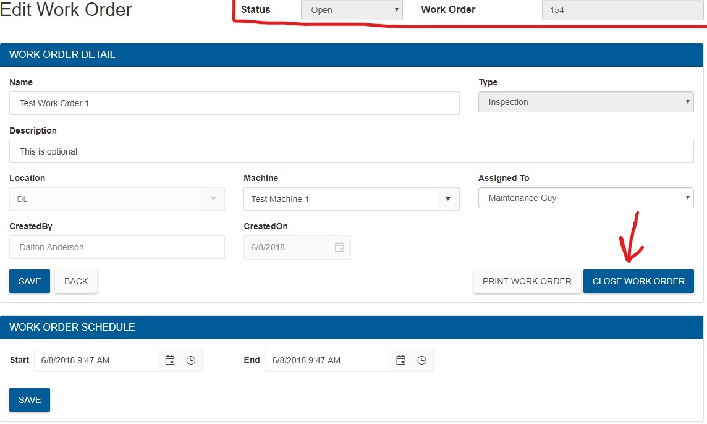The image size is (707, 424).
Task: Open the End date calendar picker
Action: pyautogui.click(x=400, y=360)
